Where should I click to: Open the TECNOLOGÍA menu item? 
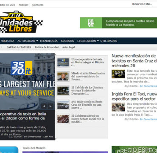pos(48,41)
